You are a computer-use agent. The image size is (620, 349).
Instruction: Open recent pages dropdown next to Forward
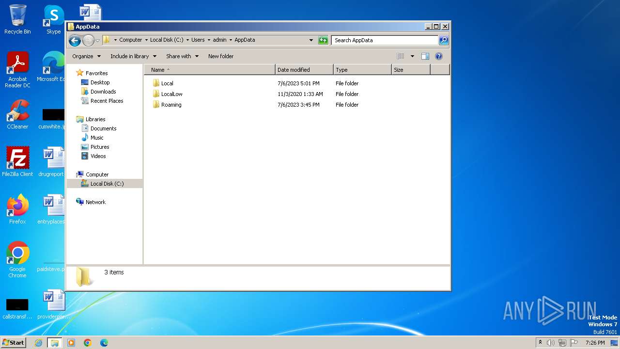pos(97,40)
